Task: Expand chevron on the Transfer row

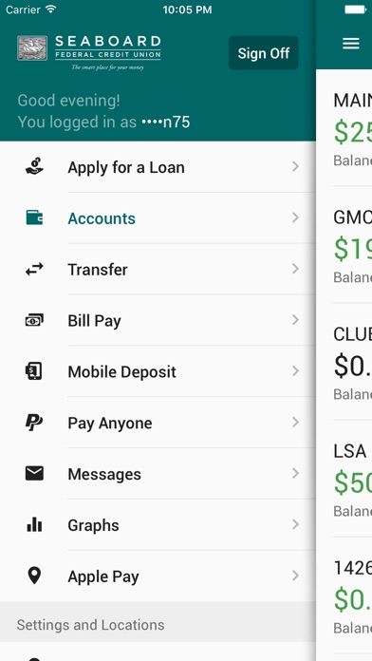Action: (x=295, y=269)
